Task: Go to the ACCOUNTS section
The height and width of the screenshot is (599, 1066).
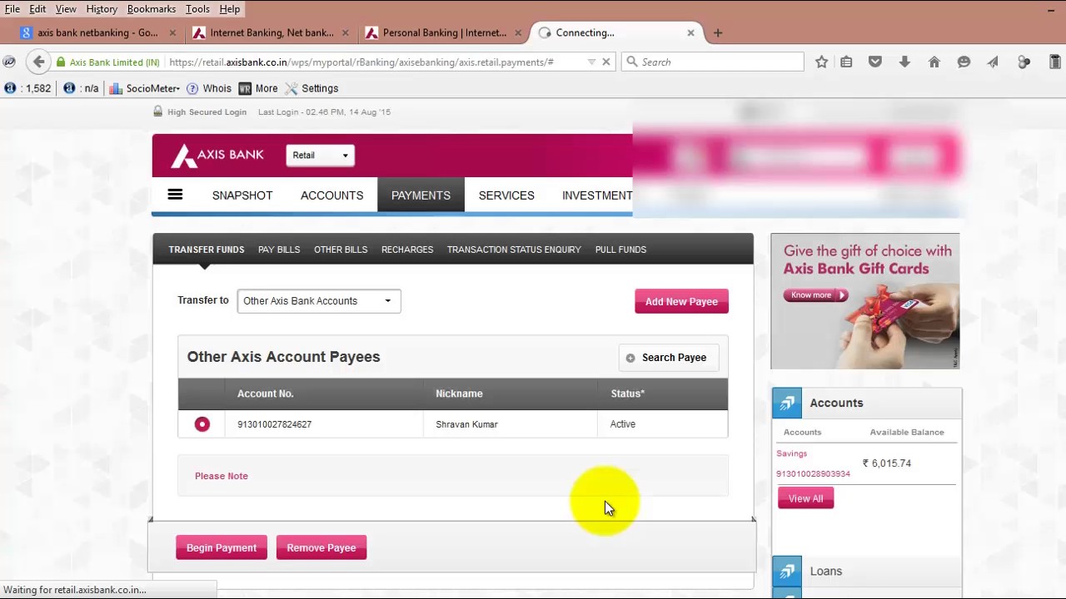Action: click(331, 196)
